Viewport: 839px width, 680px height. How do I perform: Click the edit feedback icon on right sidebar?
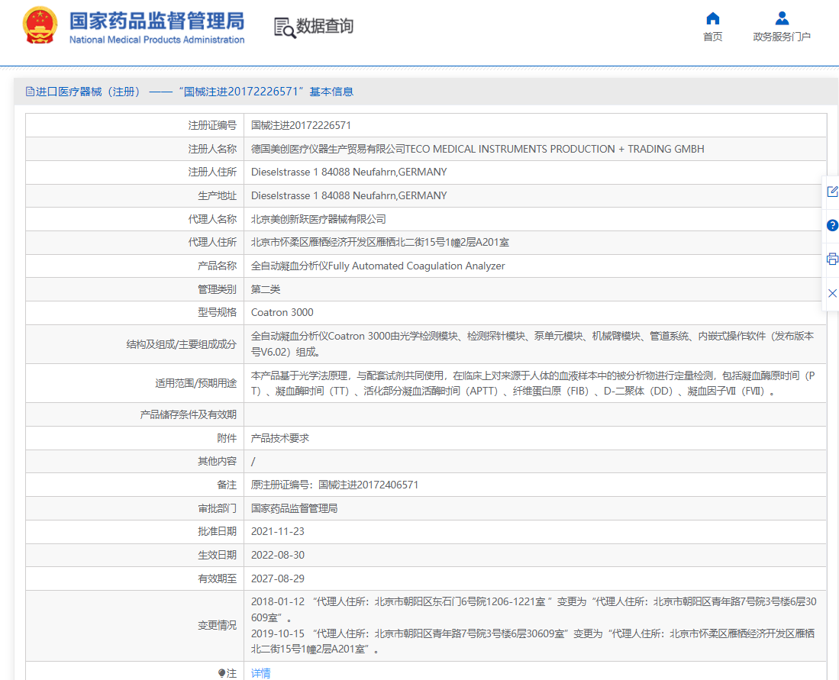click(x=832, y=192)
